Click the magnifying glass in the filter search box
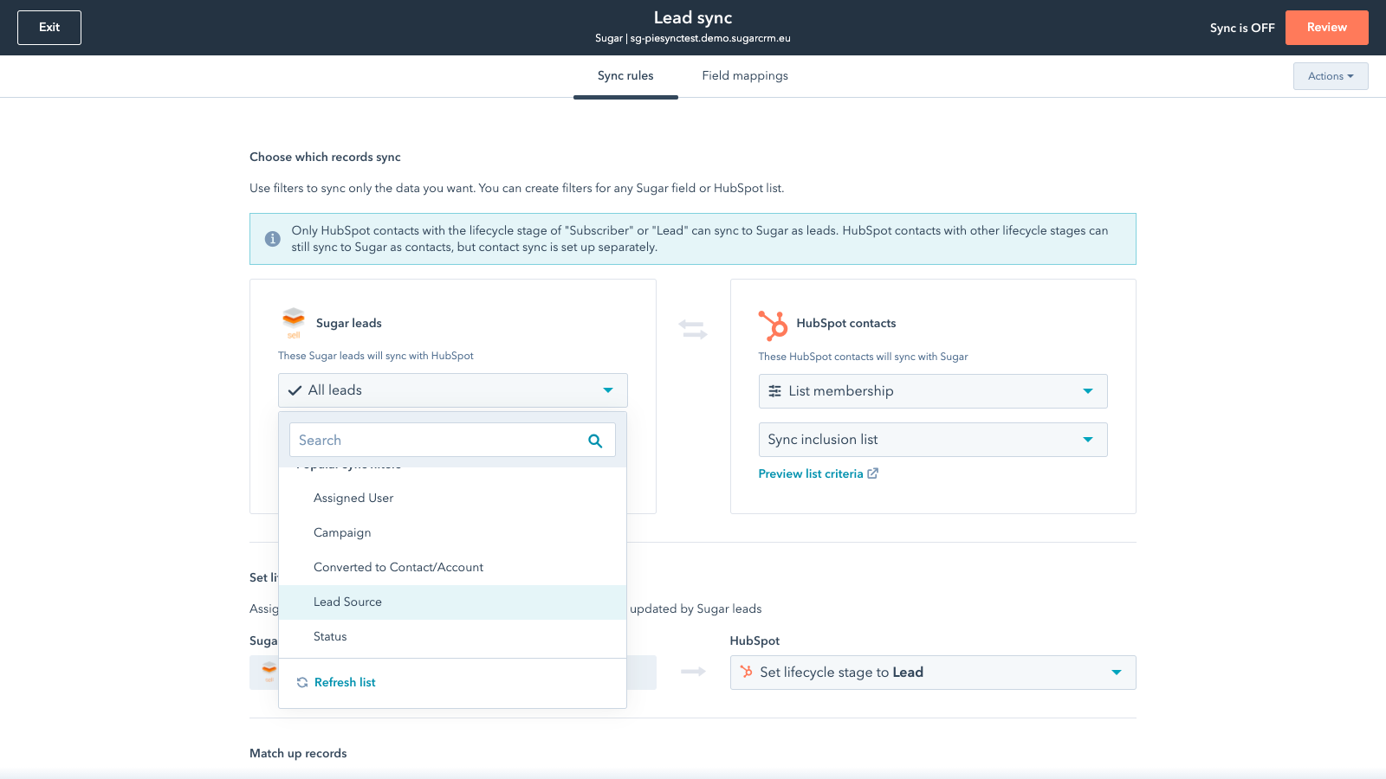1386x779 pixels. click(595, 441)
